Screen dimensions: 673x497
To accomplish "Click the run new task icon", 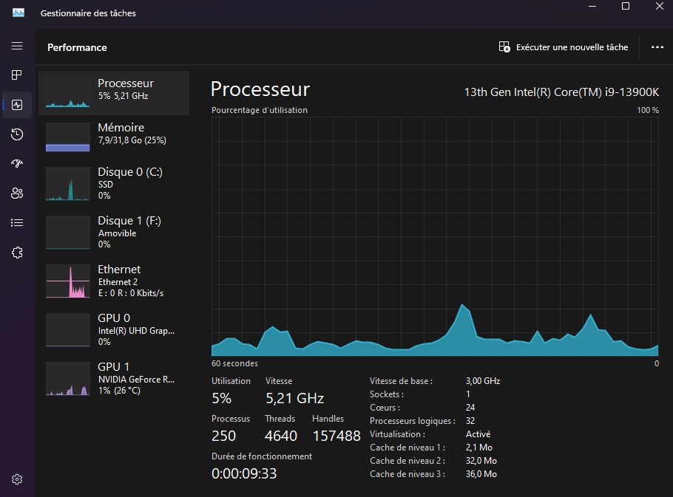I will 504,47.
